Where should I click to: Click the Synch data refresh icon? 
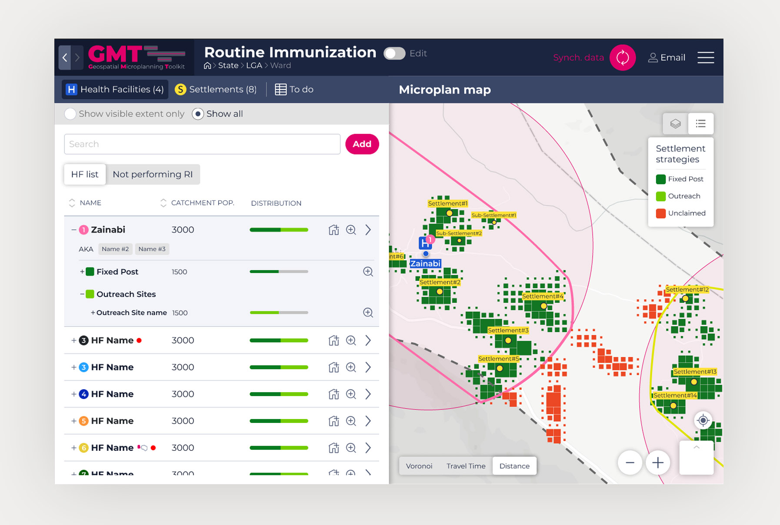(x=622, y=57)
